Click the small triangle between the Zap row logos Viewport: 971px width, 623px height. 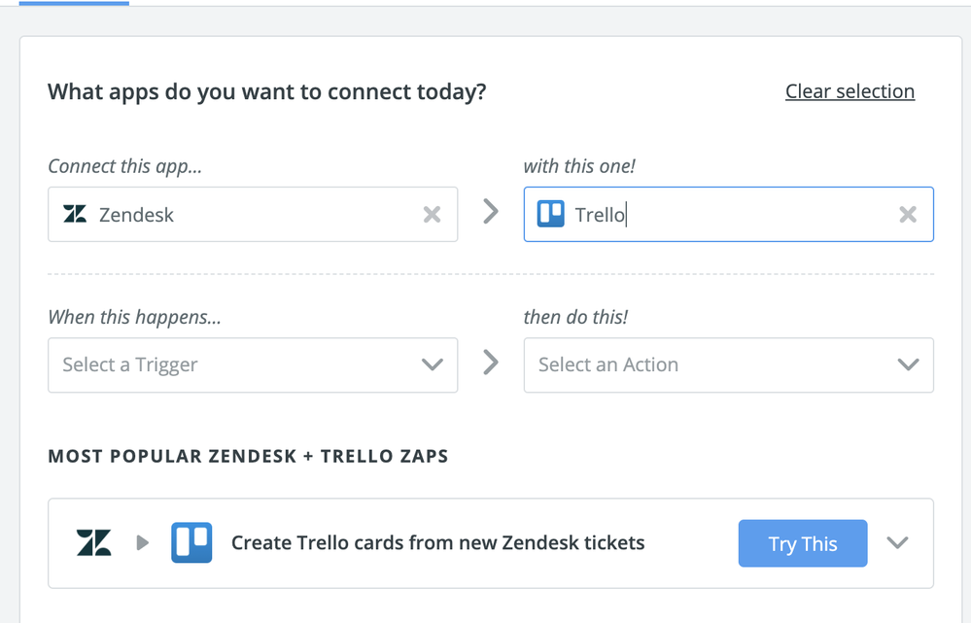click(x=143, y=542)
